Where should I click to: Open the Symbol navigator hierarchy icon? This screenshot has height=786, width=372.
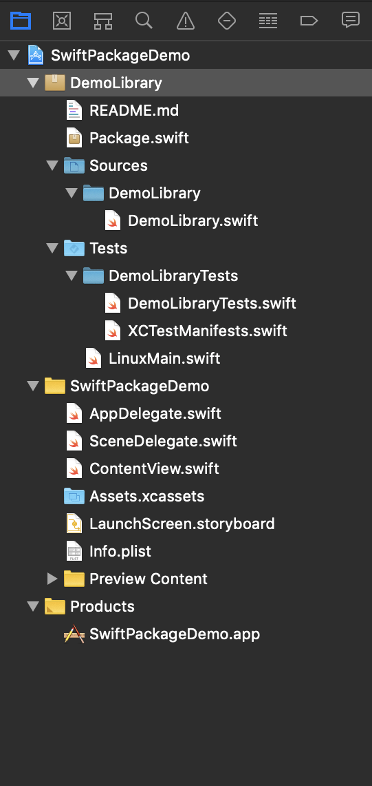103,21
